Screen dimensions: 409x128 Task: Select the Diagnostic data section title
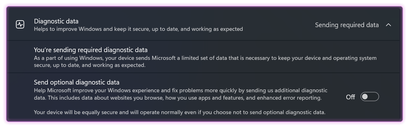56,21
